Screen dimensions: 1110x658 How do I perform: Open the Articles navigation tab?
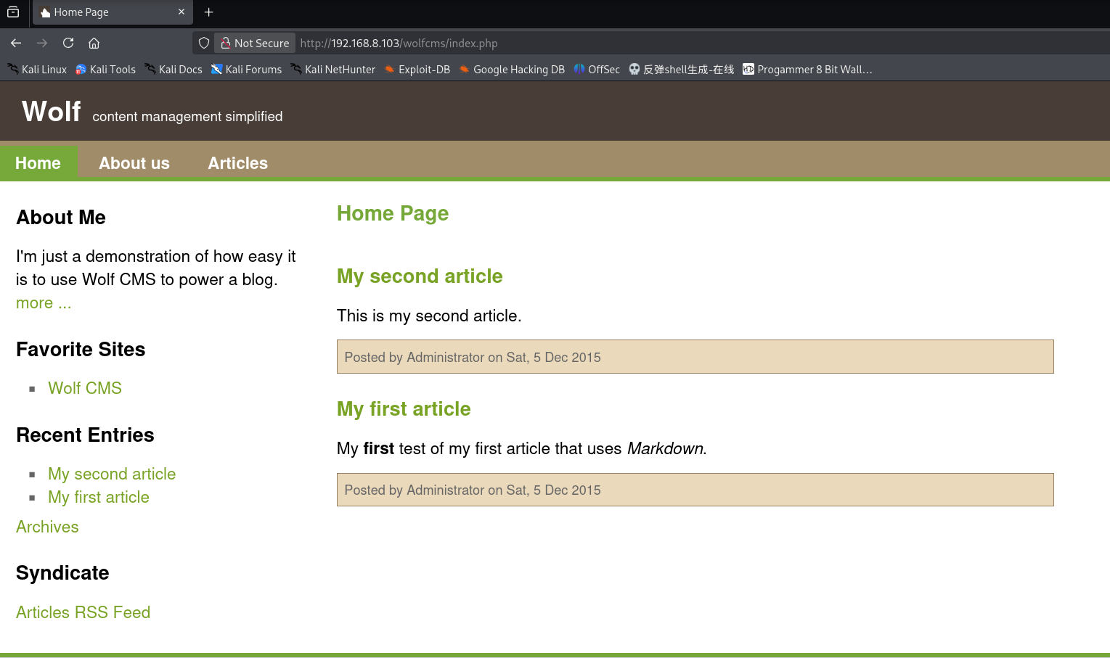(x=238, y=163)
